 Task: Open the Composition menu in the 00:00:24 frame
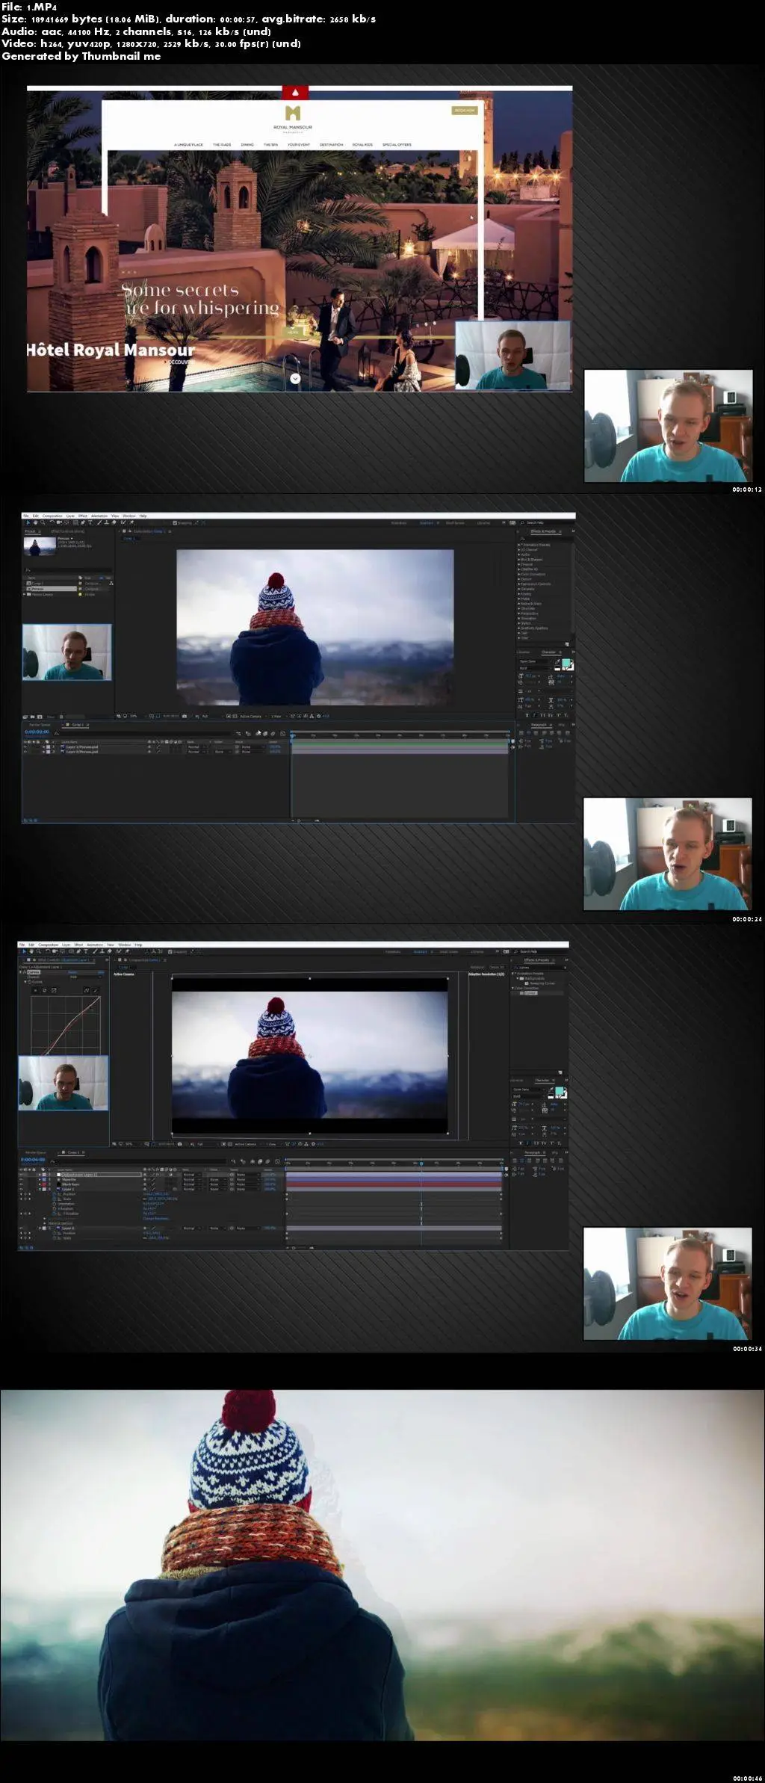pyautogui.click(x=52, y=516)
